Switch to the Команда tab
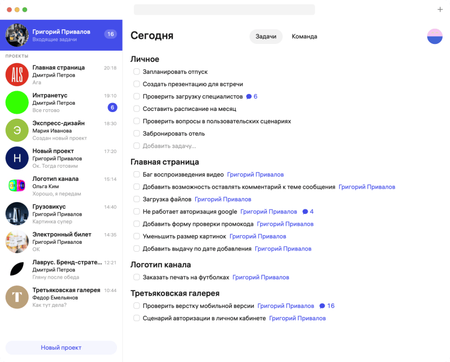450x362 pixels. [304, 36]
